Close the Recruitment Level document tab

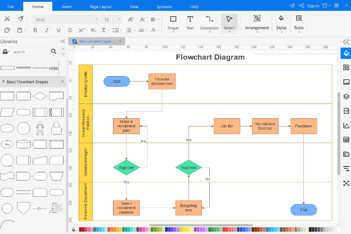(121, 41)
